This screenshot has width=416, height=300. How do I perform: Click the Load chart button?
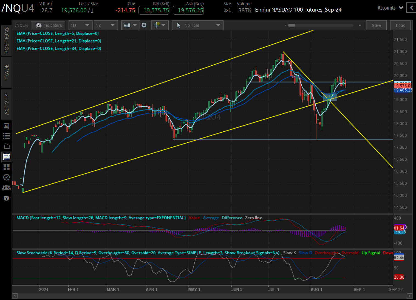[400, 25]
